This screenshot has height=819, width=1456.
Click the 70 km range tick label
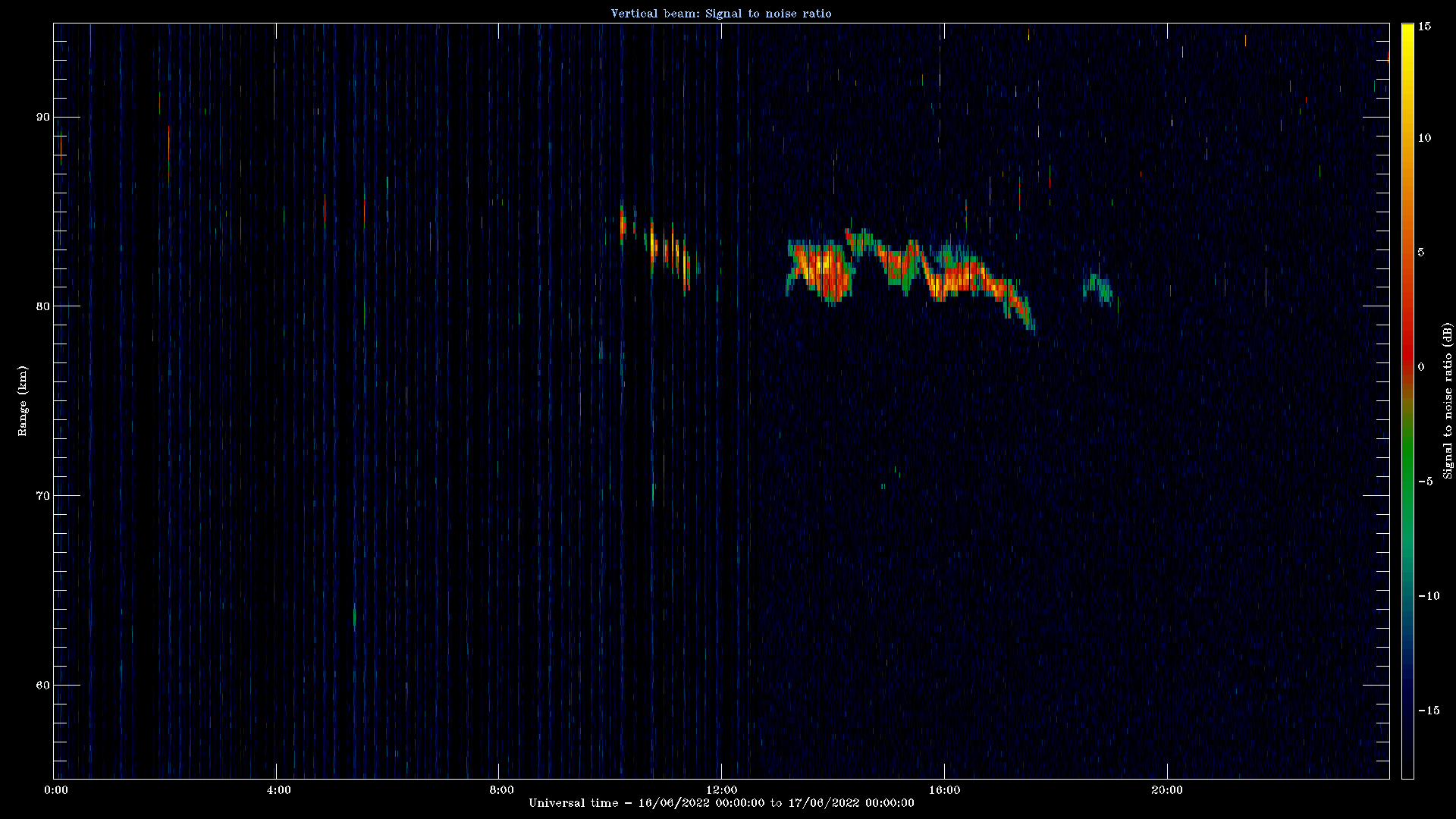pyautogui.click(x=42, y=496)
